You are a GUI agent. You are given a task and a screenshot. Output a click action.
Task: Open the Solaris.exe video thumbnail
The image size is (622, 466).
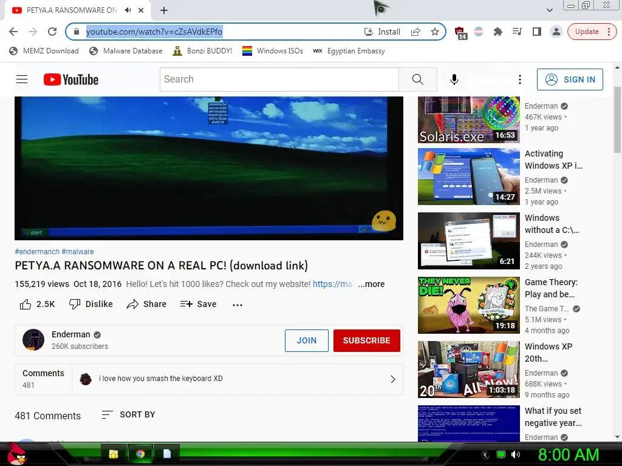(468, 120)
